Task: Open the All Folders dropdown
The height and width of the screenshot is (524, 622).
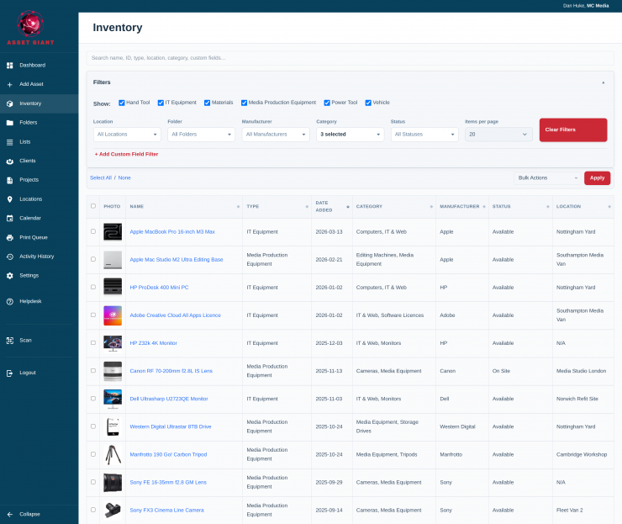Action: (201, 135)
